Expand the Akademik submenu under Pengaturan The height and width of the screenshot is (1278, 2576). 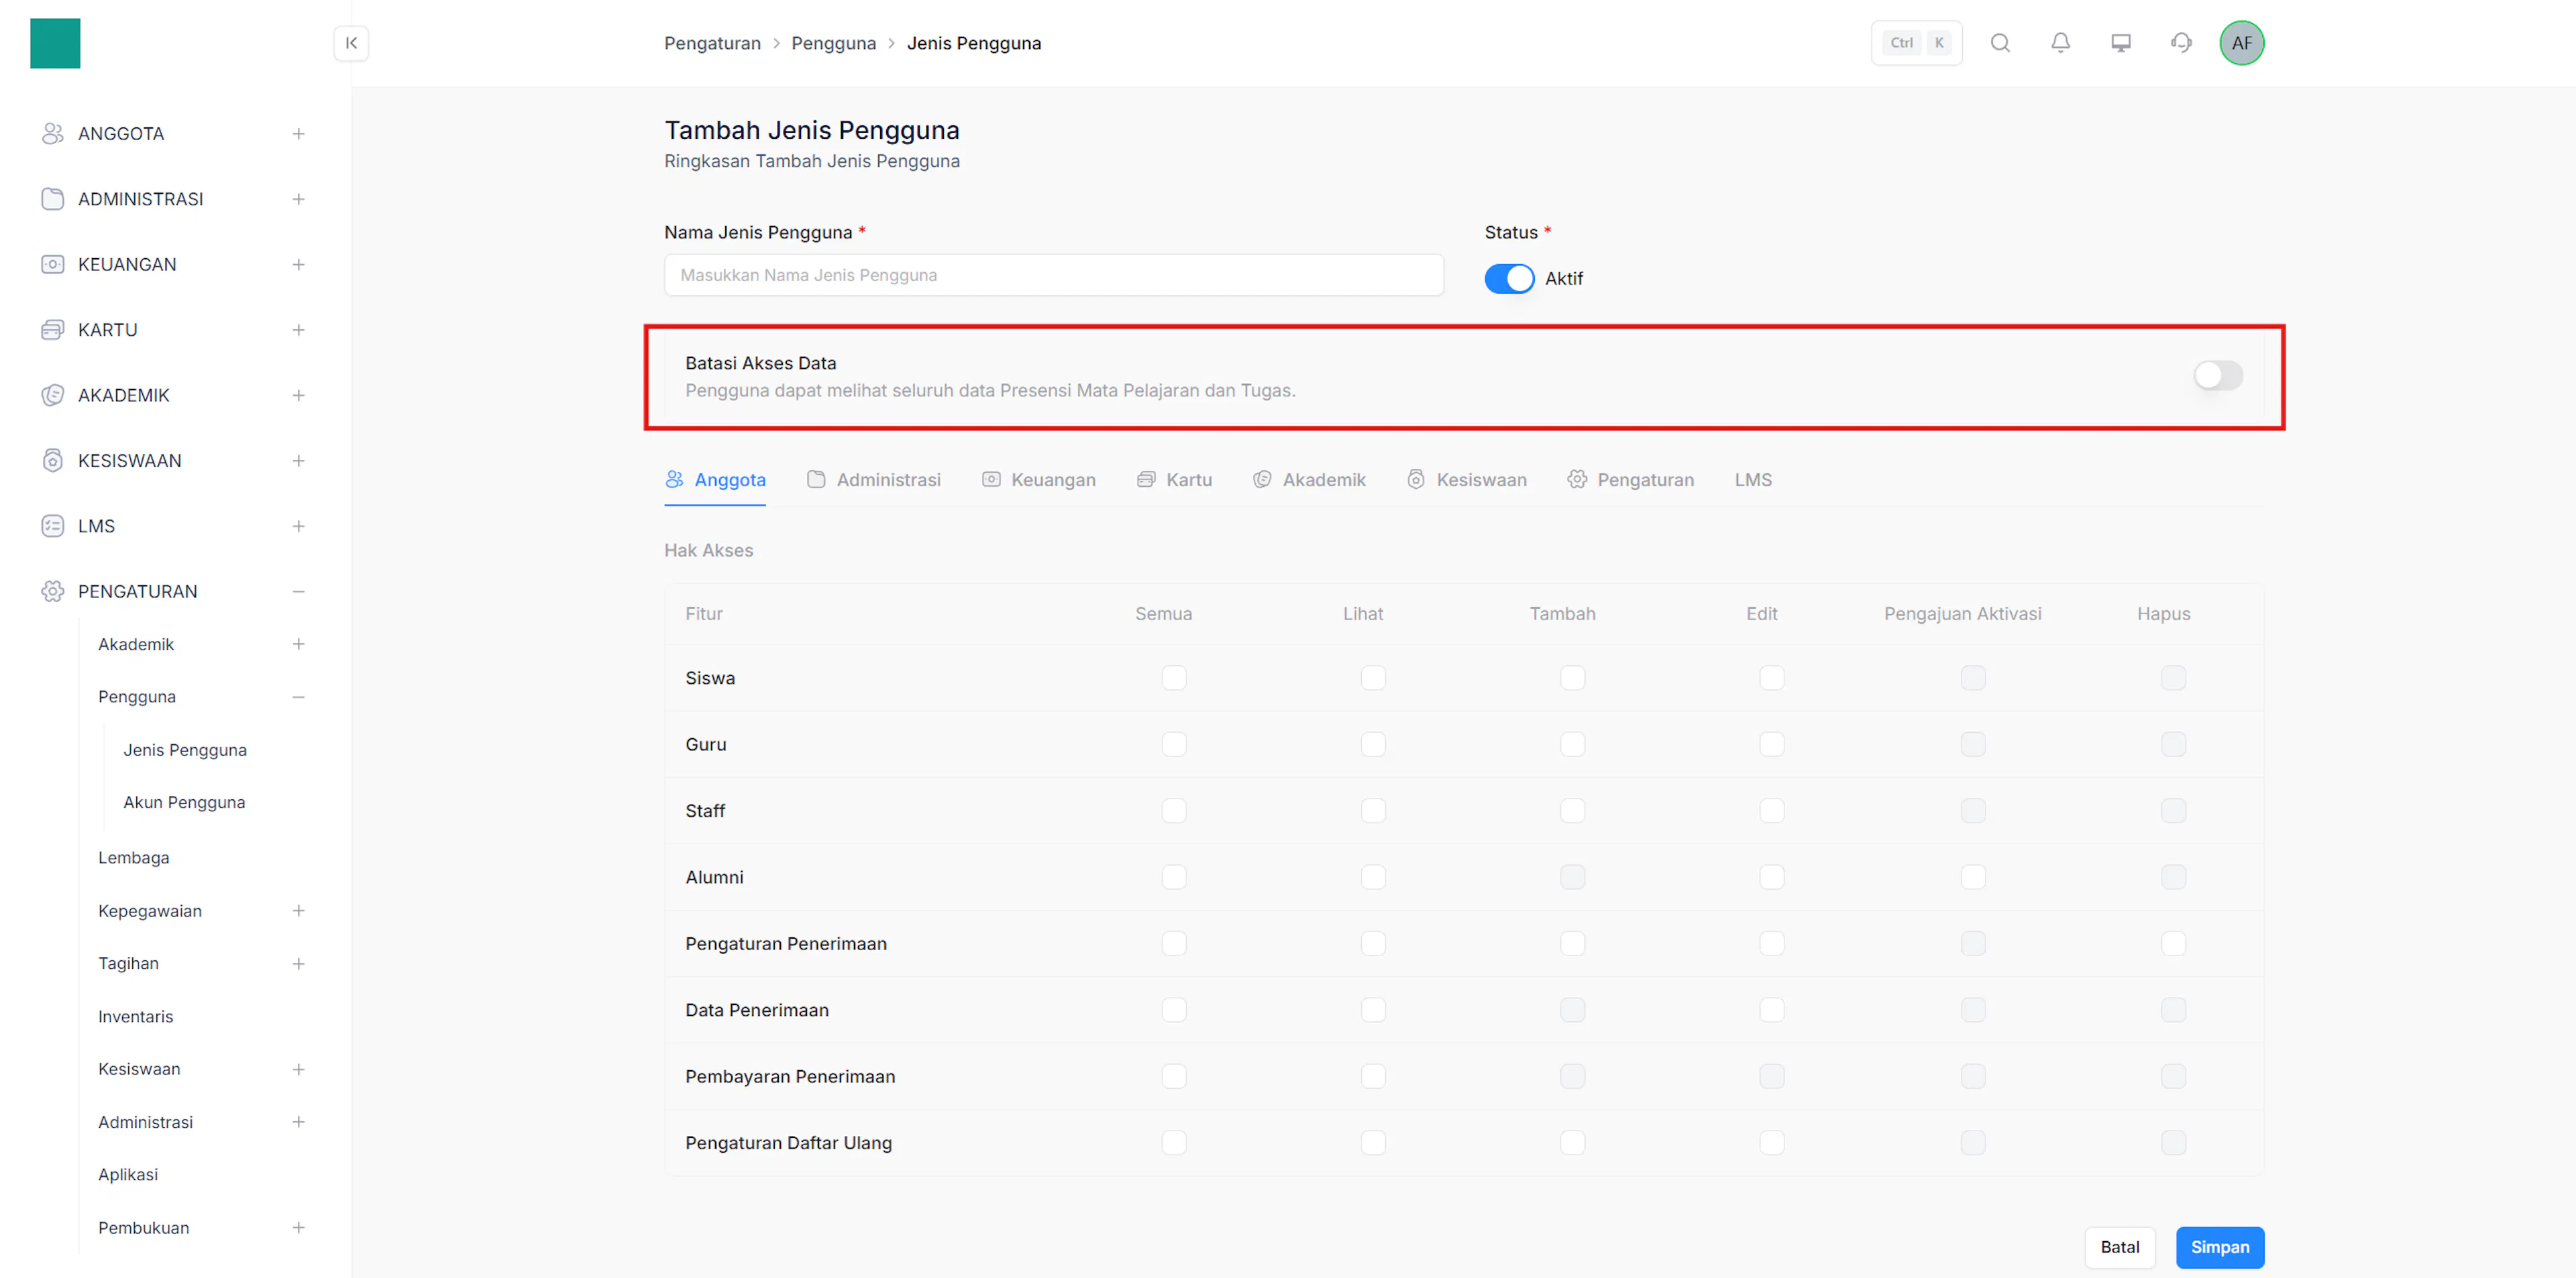pyautogui.click(x=298, y=644)
